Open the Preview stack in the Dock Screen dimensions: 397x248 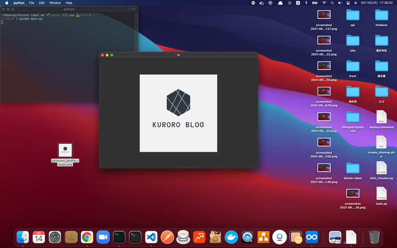(335, 238)
